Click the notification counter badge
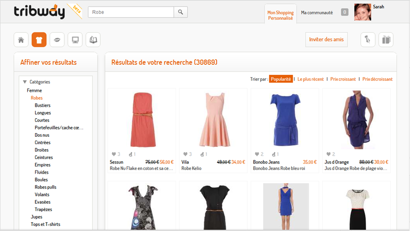Screen dimensions: 410x231 345,12
